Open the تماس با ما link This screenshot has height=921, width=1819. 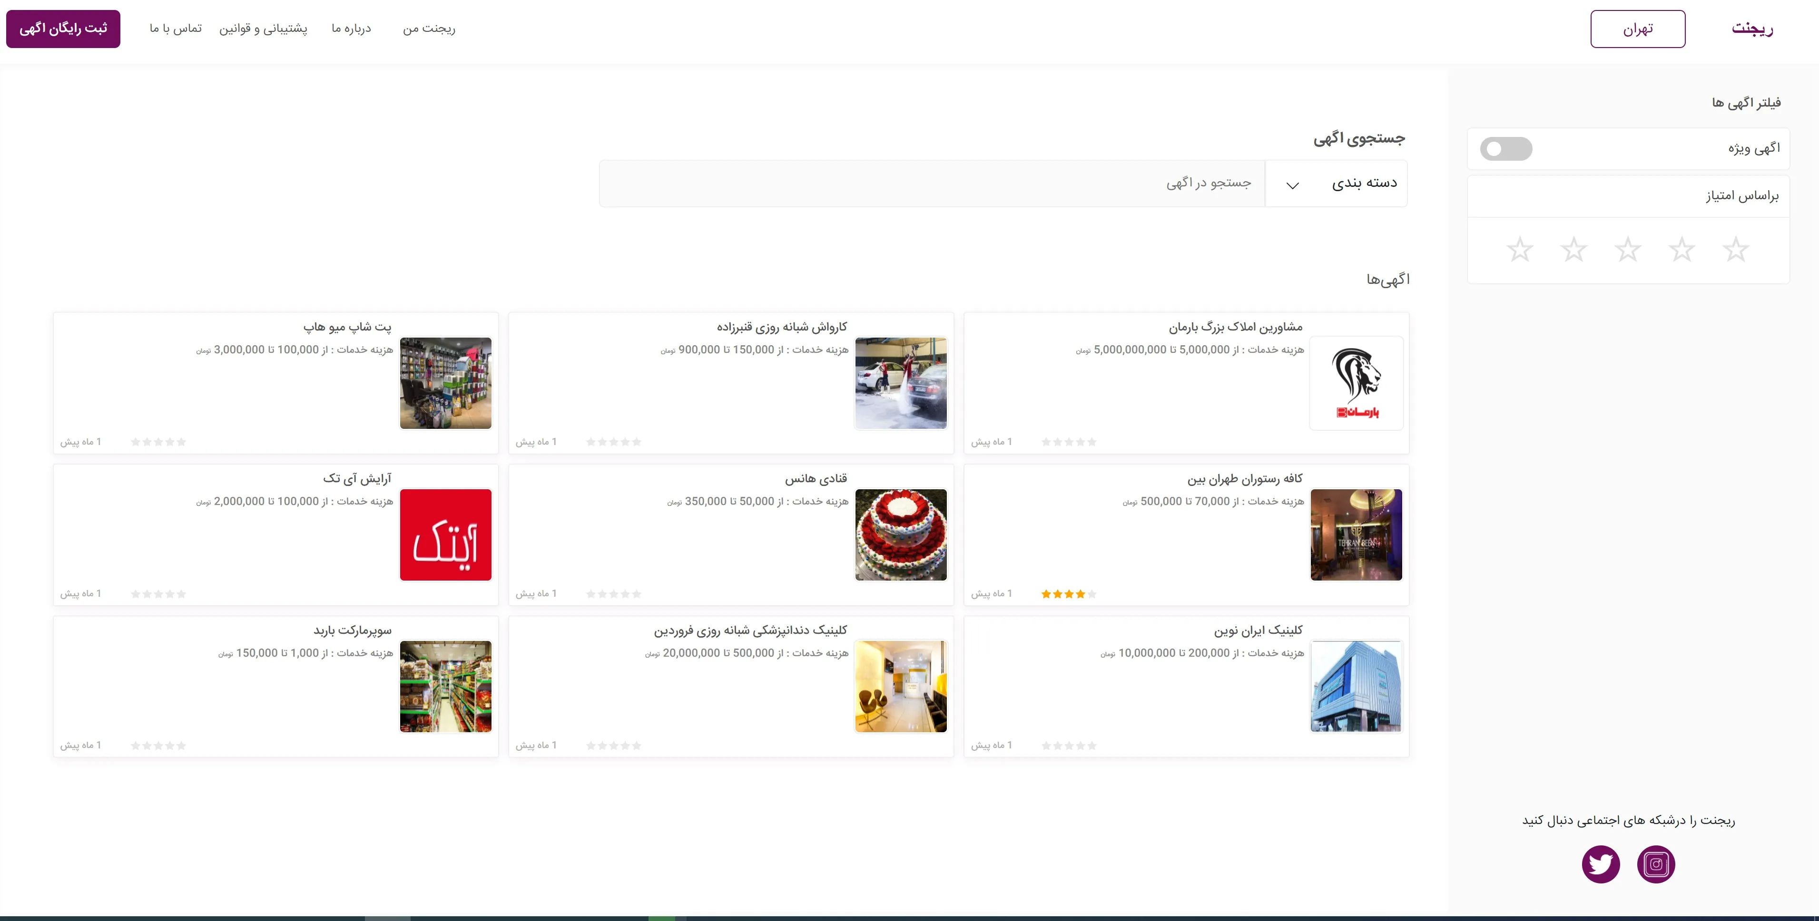pos(175,28)
